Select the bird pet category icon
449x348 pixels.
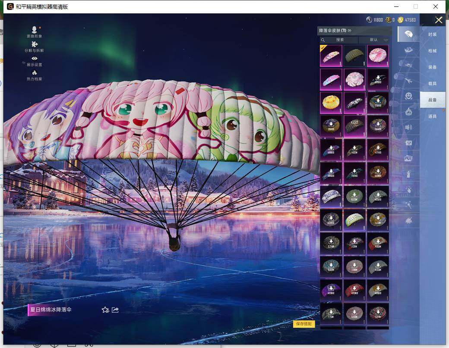(408, 220)
